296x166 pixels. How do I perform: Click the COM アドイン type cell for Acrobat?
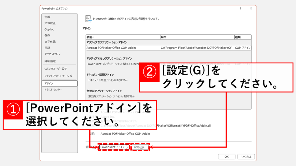[x=243, y=48]
